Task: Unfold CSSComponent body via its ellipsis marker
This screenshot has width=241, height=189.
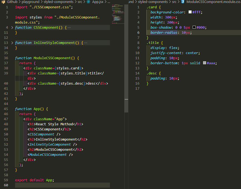Action: click(x=69, y=28)
